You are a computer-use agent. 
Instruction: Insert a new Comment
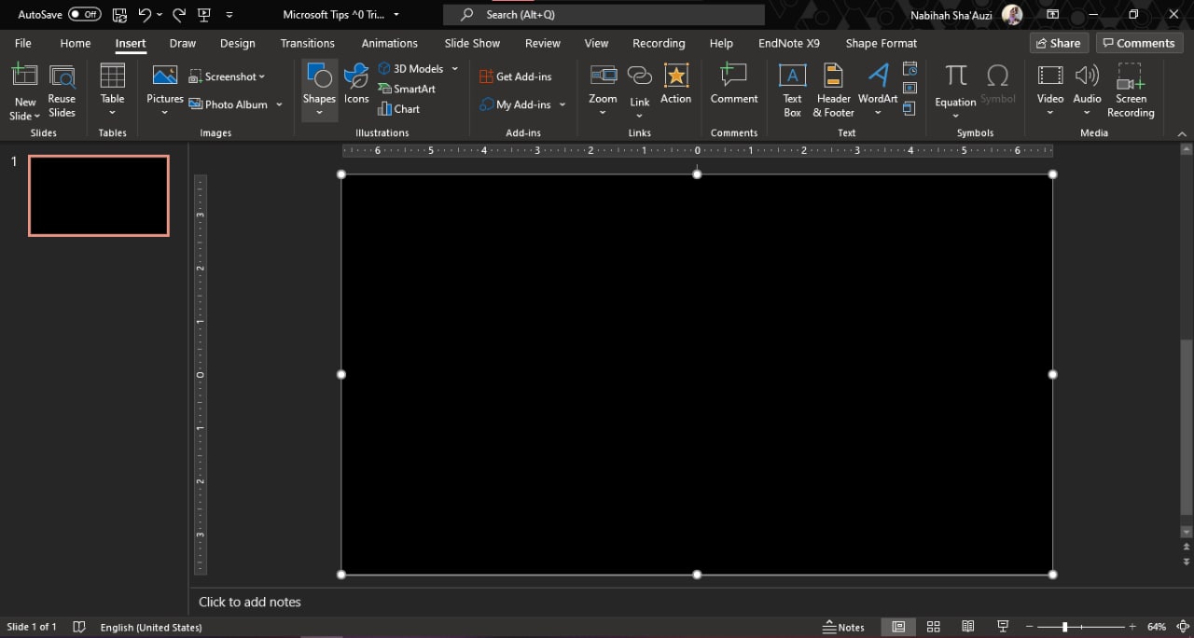[x=734, y=84]
